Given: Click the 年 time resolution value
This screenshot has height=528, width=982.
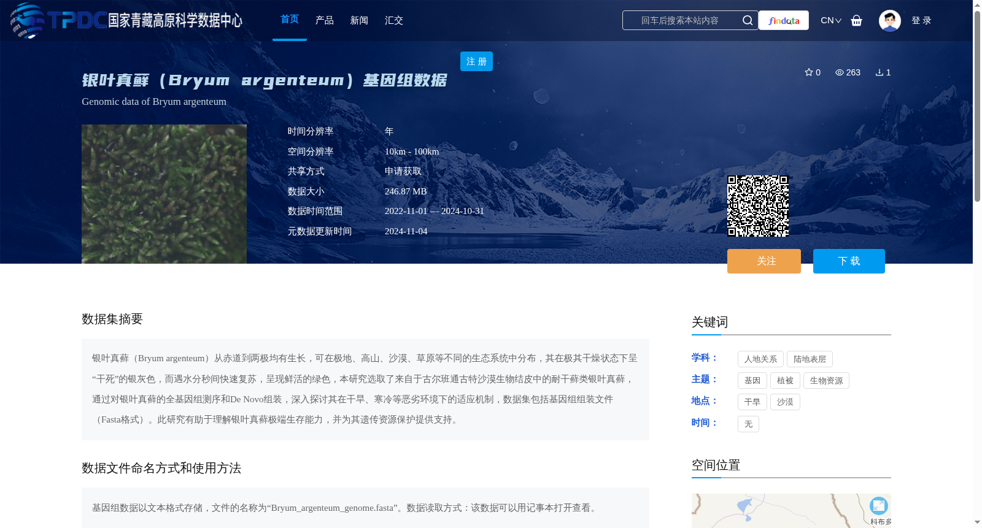Looking at the screenshot, I should tap(389, 131).
